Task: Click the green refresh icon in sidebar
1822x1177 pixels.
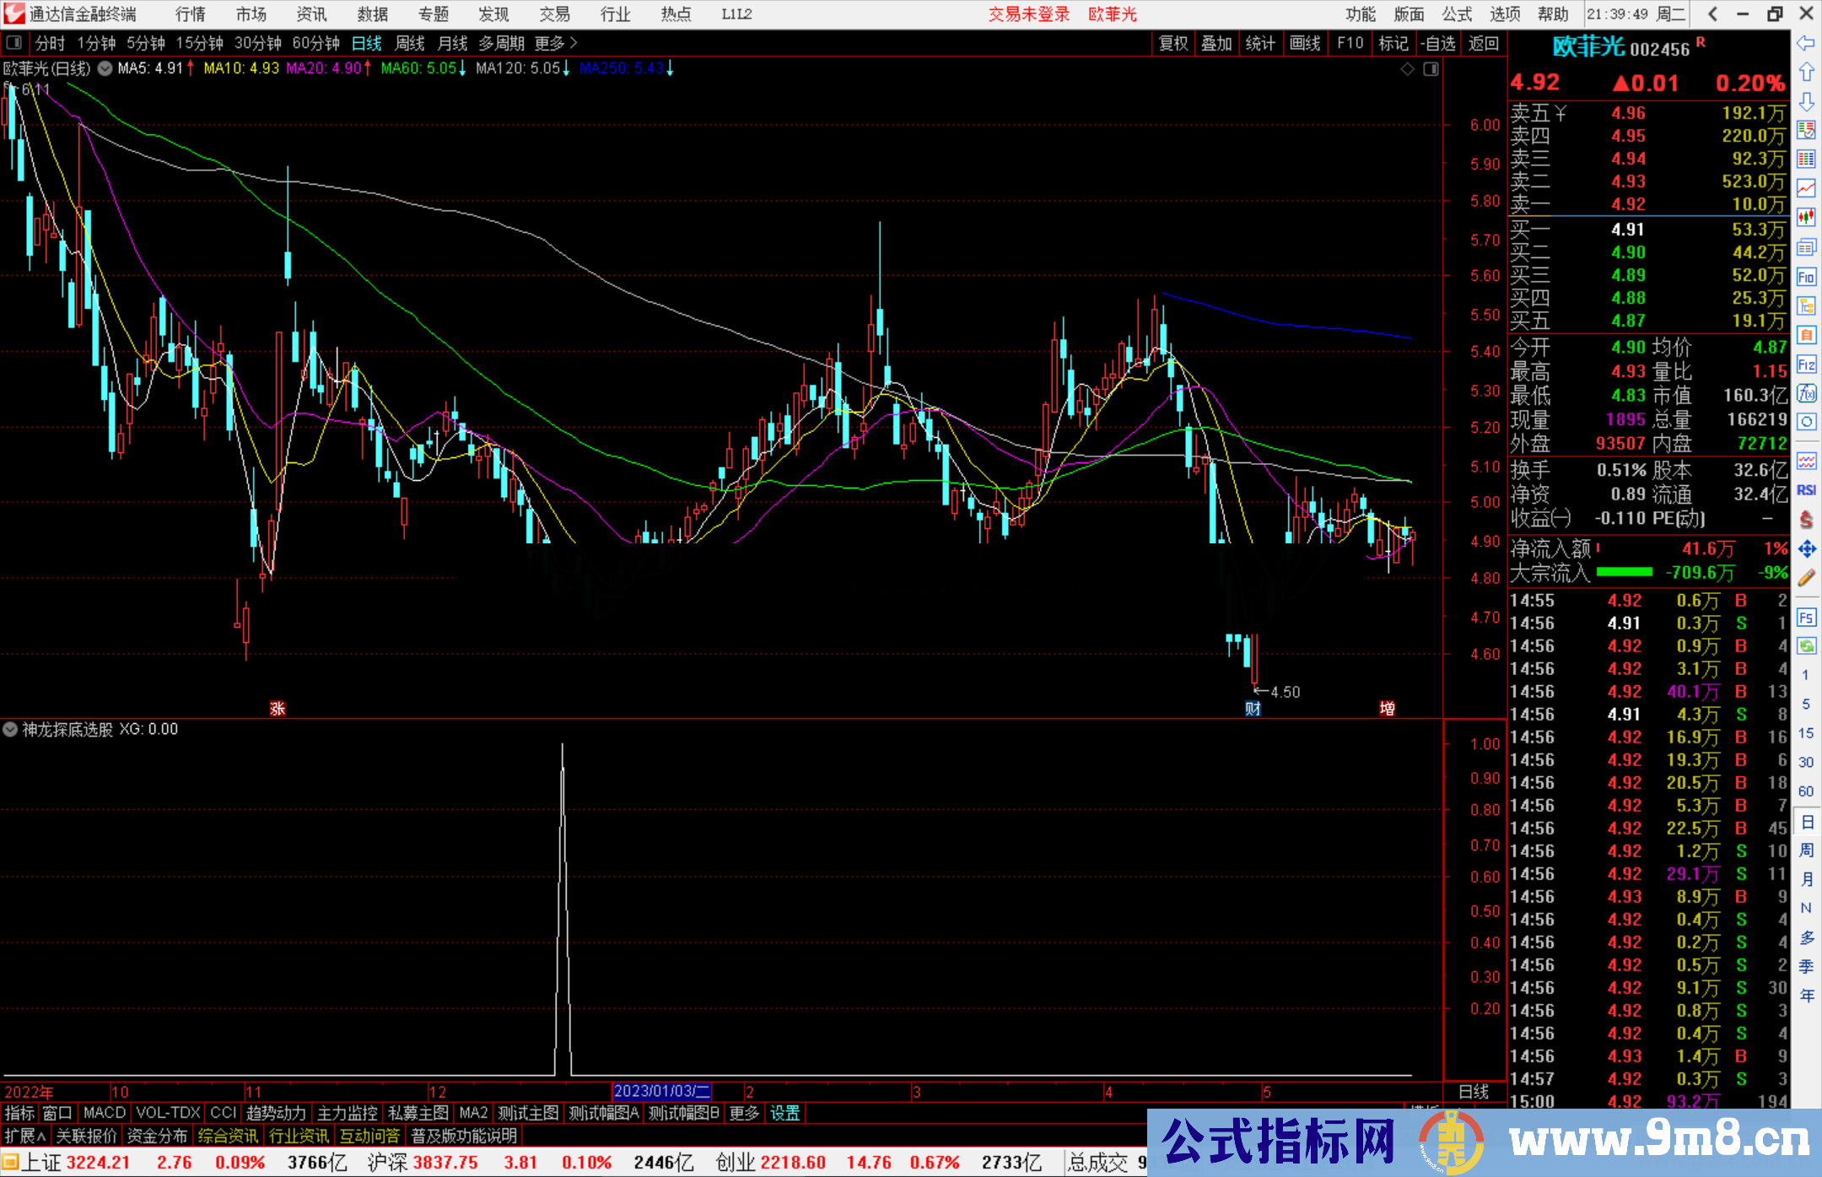Action: (1806, 646)
